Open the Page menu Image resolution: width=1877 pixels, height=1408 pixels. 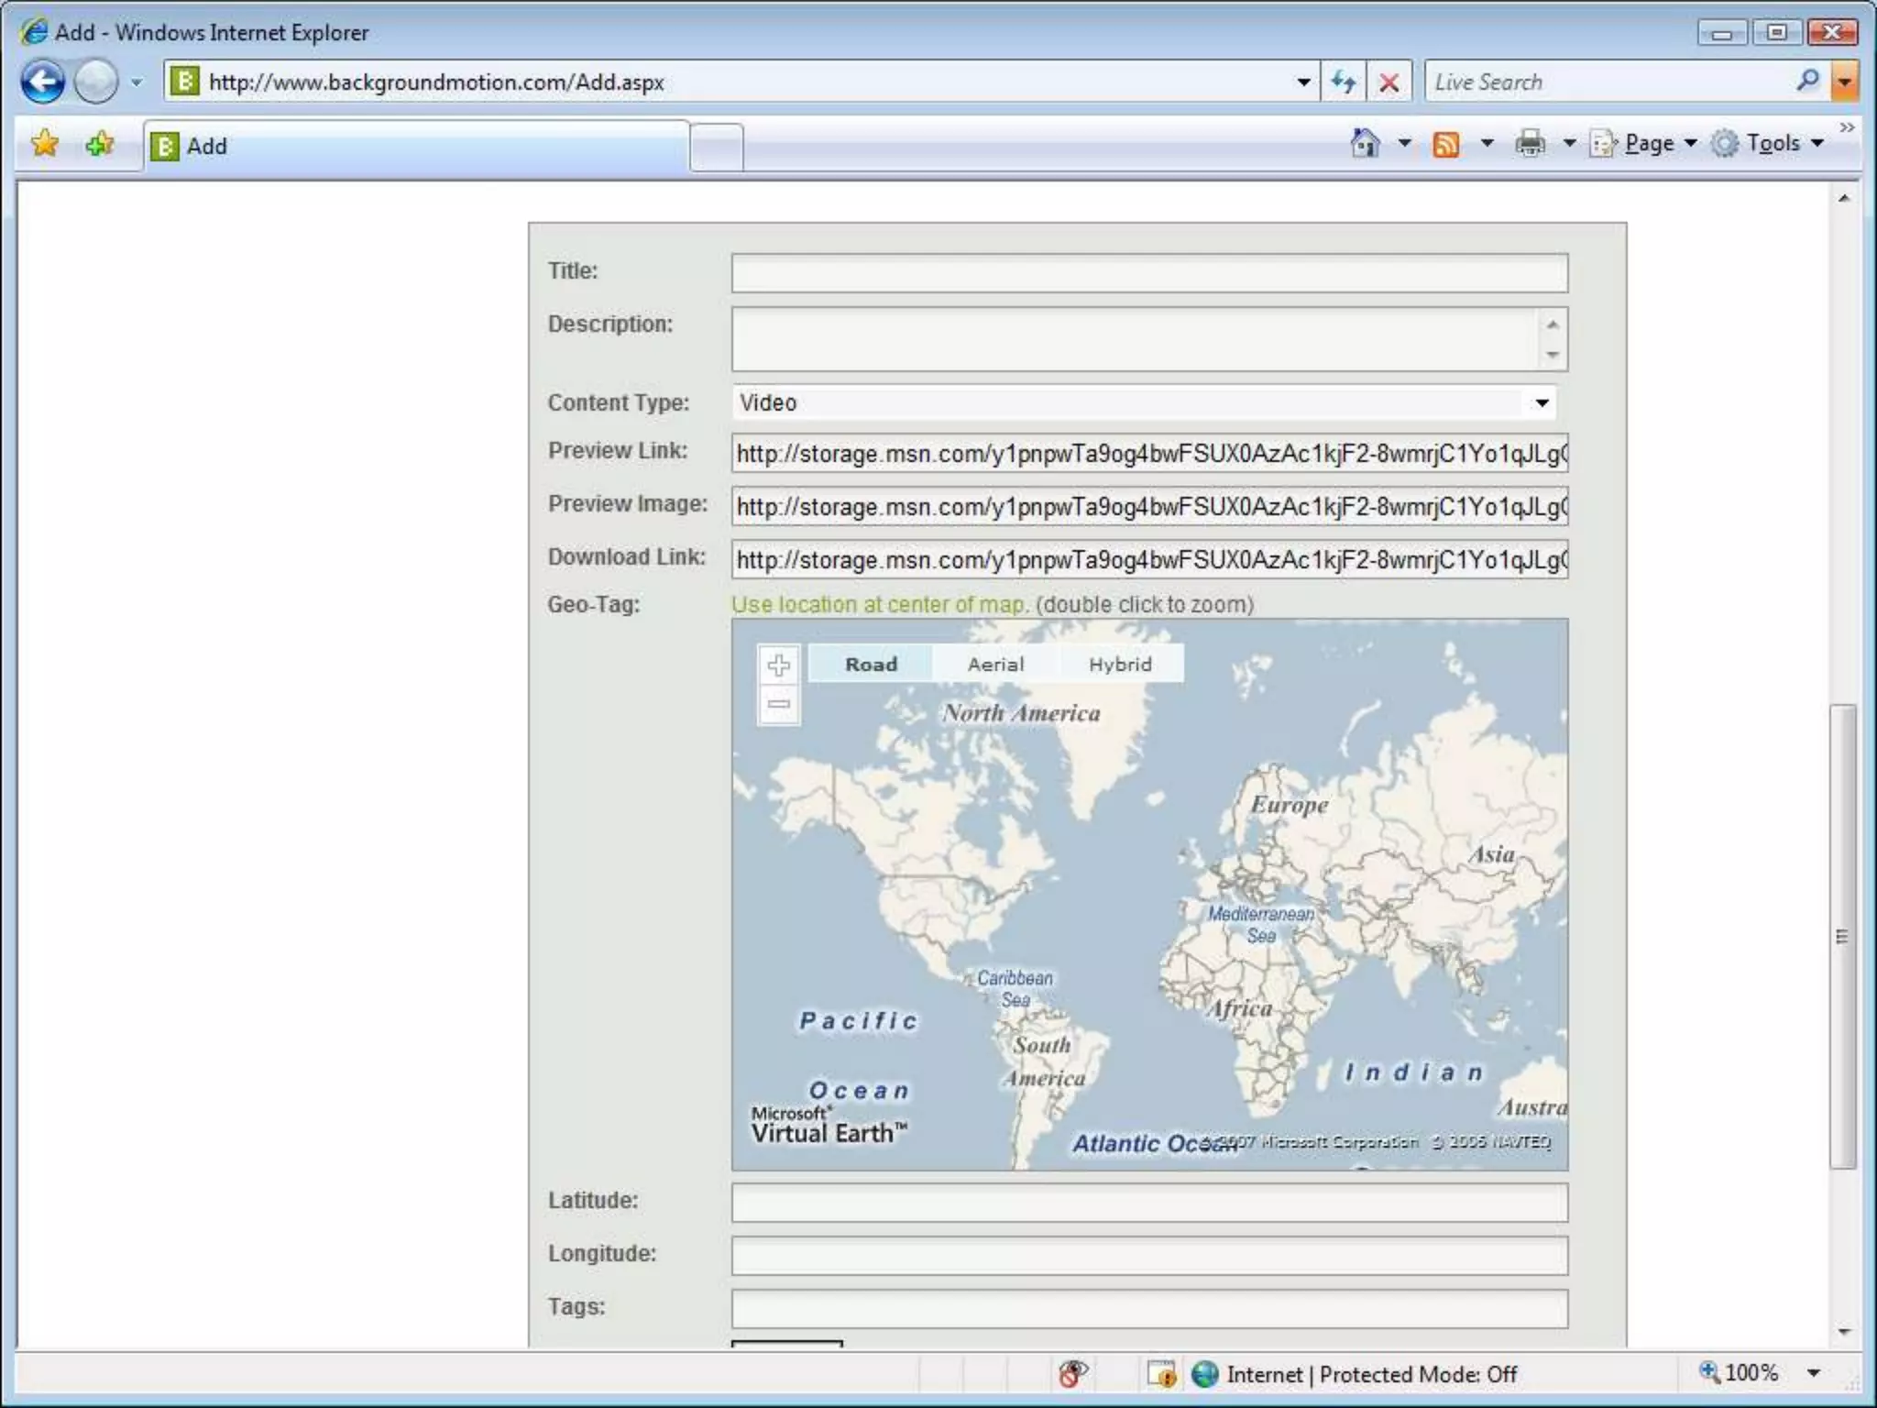coord(1644,143)
